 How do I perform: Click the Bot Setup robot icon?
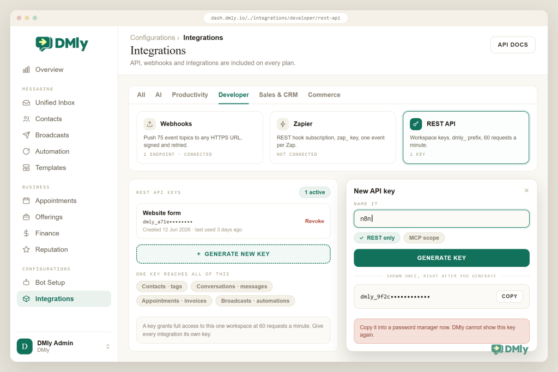pos(26,282)
